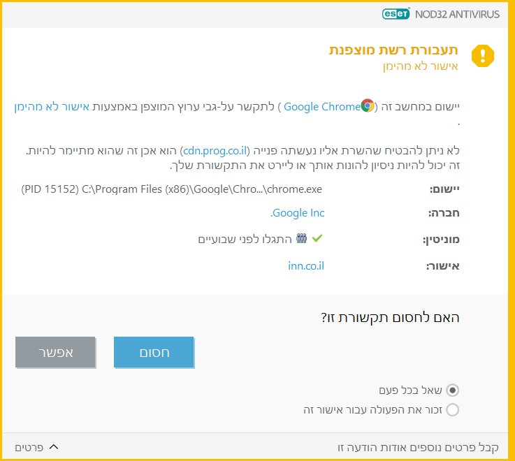This screenshot has height=461, width=515.
Task: Select 'שאל בכל פעם' radio option
Action: click(453, 390)
